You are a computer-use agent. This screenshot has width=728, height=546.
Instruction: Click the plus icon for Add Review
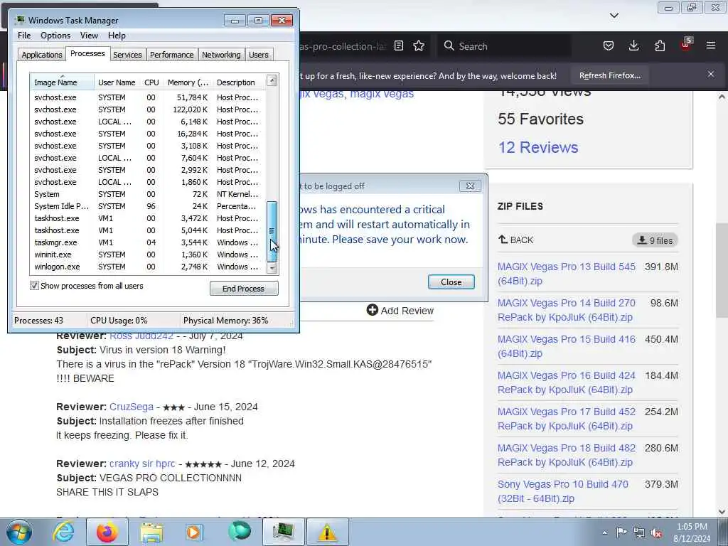pos(372,310)
